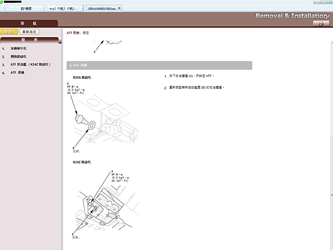Screen dimensions: 333x250
Task: Restore down the application window
Action: tap(324, 2)
